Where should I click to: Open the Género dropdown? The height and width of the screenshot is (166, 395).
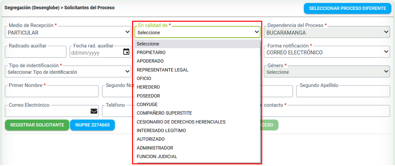click(x=327, y=72)
